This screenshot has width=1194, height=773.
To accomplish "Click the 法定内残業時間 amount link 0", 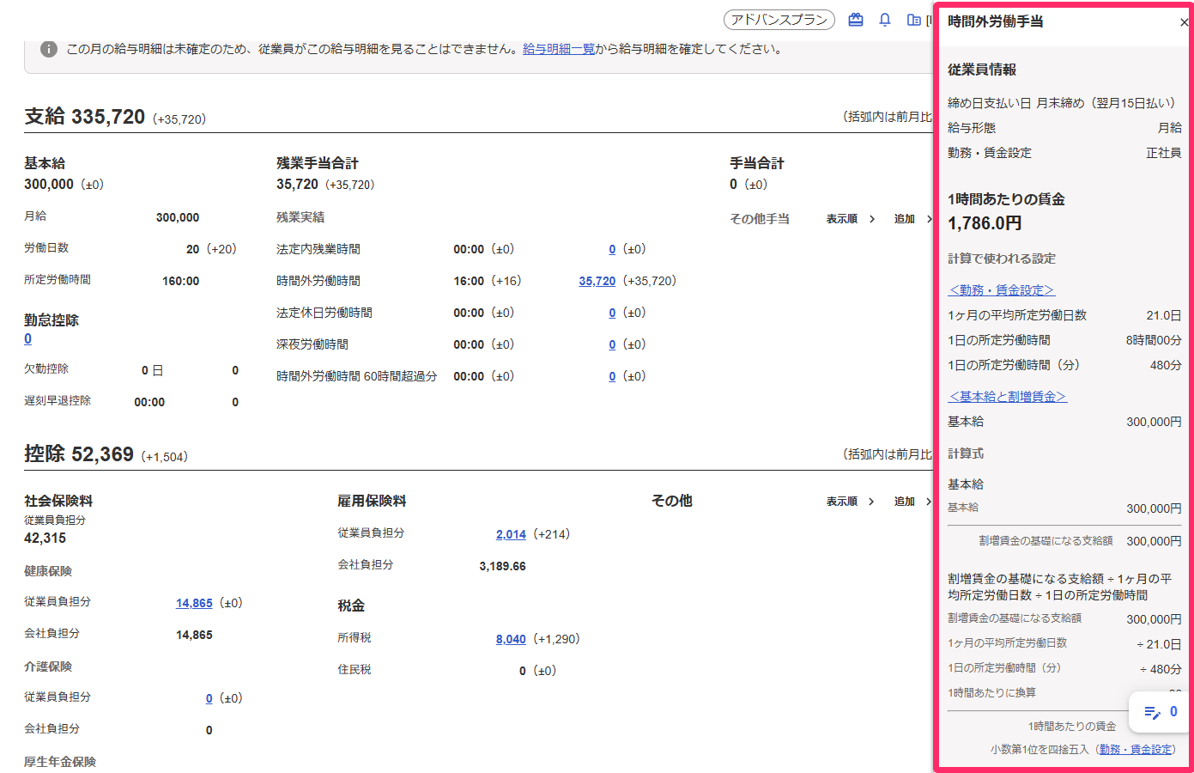I will point(612,249).
